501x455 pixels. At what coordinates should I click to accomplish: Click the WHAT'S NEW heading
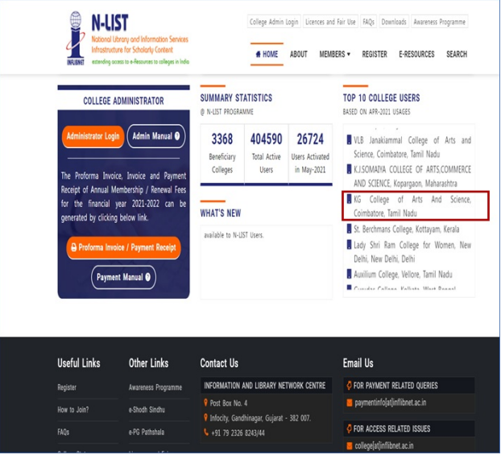(x=221, y=213)
